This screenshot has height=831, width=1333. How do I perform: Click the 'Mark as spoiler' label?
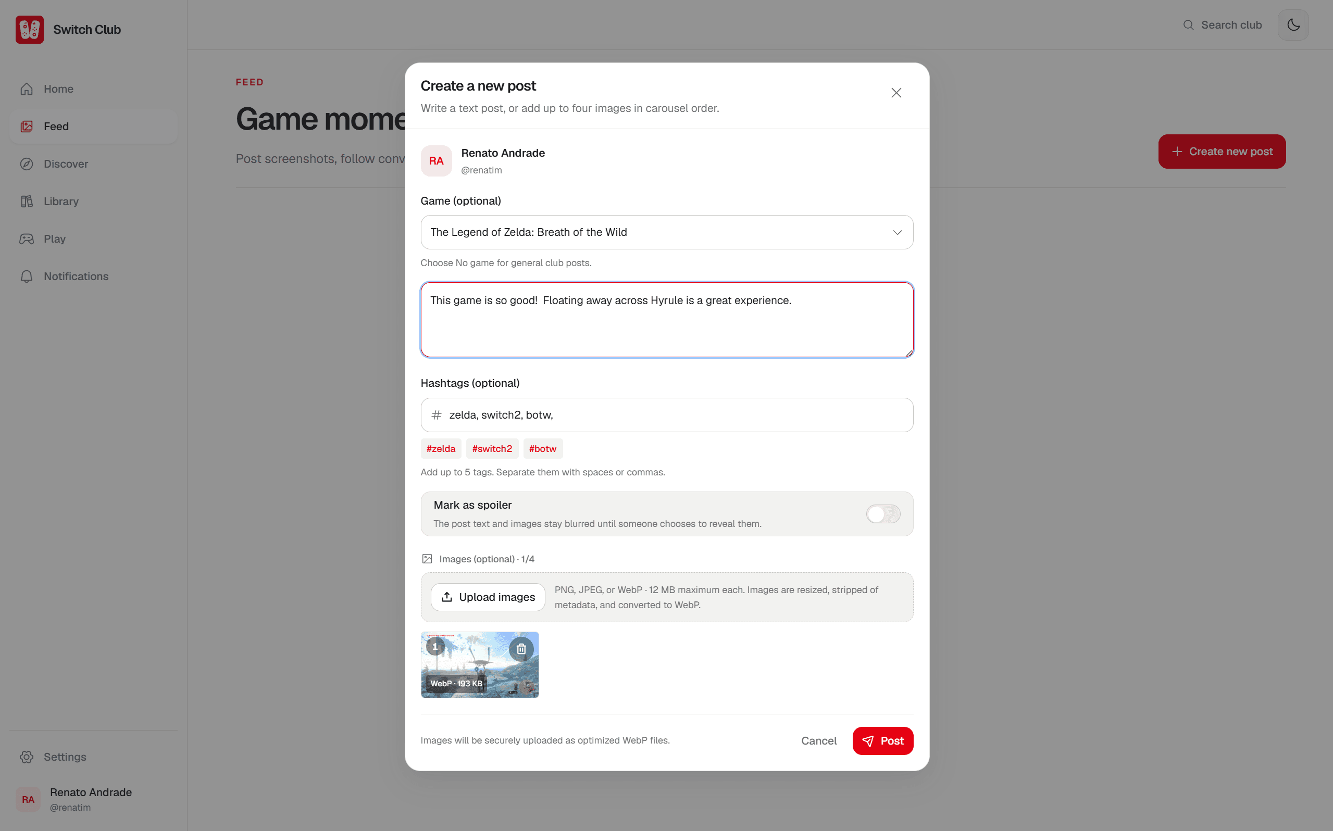click(473, 505)
